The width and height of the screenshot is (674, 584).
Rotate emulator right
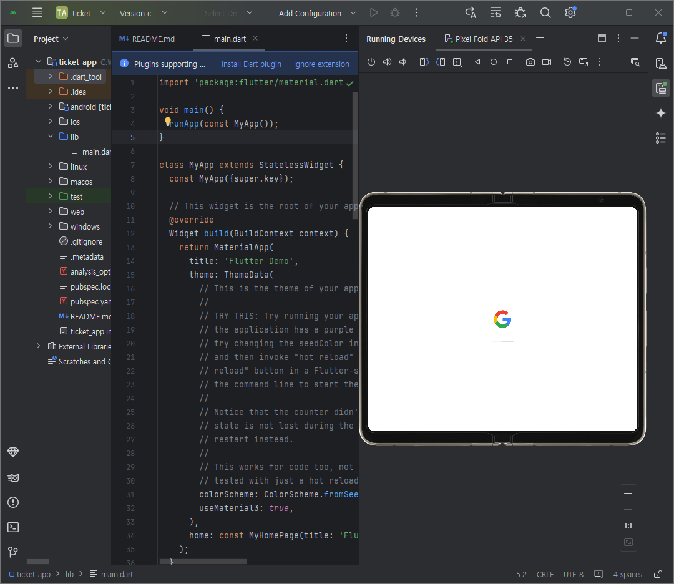(x=441, y=62)
